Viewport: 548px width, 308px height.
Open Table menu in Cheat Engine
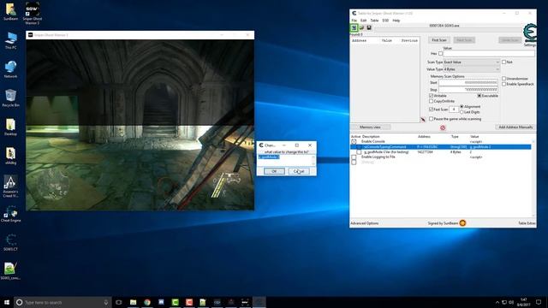pos(374,21)
